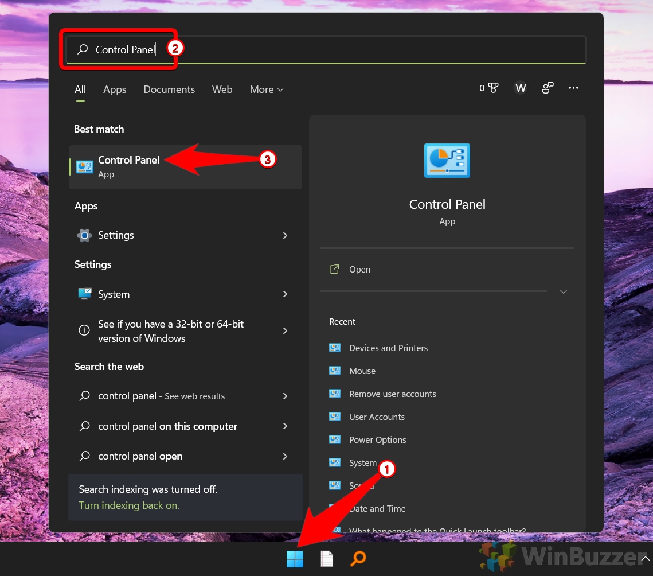Open recent item Mouse
The image size is (653, 576).
[362, 371]
